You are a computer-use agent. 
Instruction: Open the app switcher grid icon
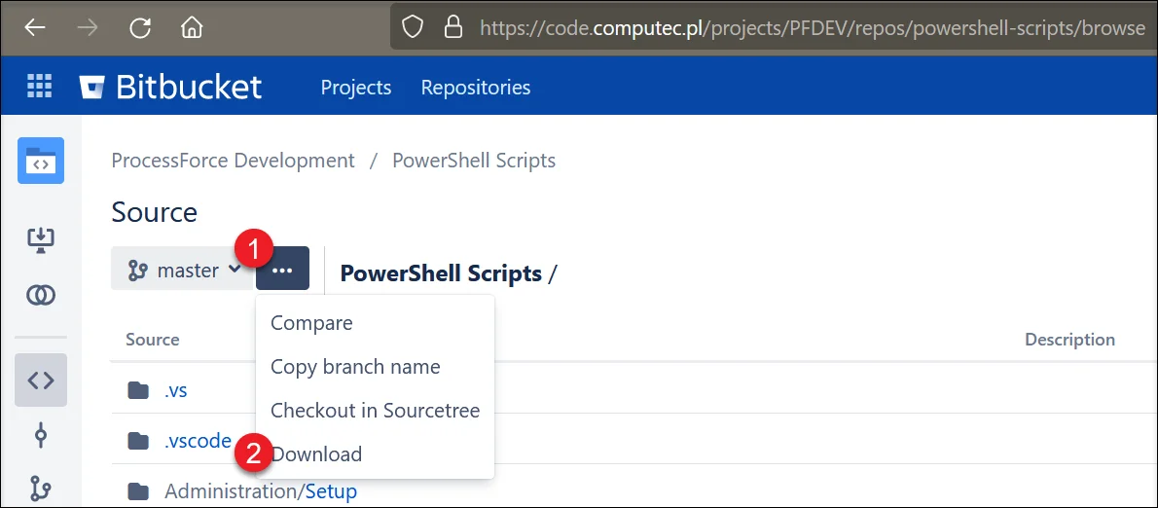coord(39,87)
